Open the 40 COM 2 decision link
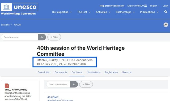The height and width of the screenshot is (101, 170). click(53, 97)
